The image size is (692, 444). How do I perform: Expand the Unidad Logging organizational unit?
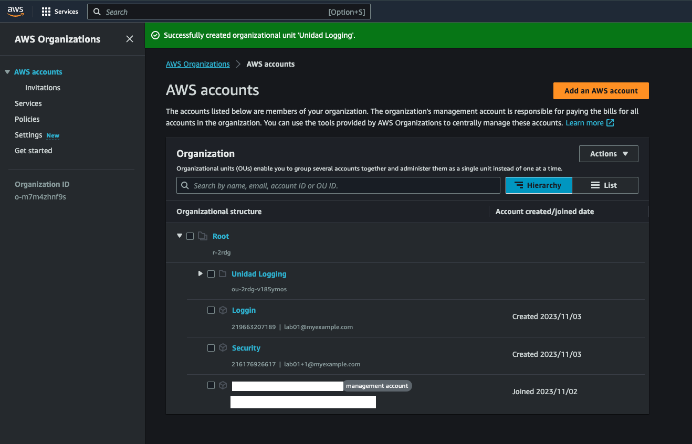pos(200,273)
